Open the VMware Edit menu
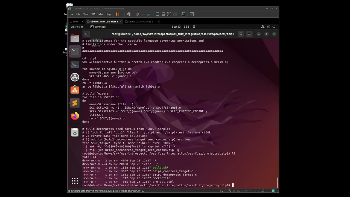 pyautogui.click(x=78, y=14)
